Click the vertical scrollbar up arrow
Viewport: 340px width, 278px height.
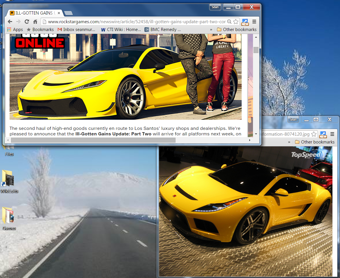(x=256, y=37)
